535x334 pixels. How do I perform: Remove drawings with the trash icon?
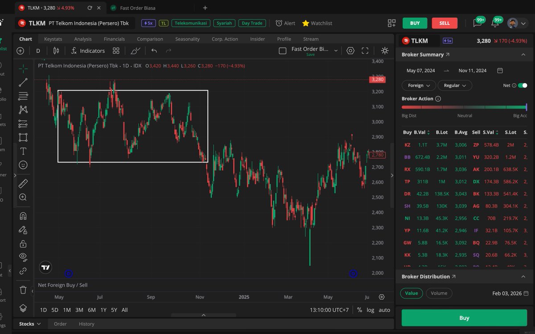23,290
